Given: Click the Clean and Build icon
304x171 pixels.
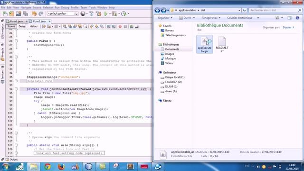Looking at the screenshot, I should click(98, 14).
